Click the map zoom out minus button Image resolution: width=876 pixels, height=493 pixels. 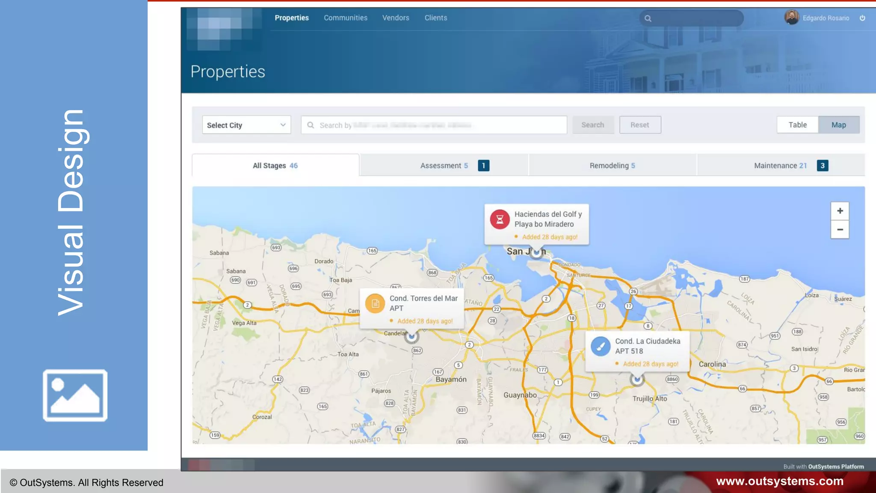click(840, 230)
